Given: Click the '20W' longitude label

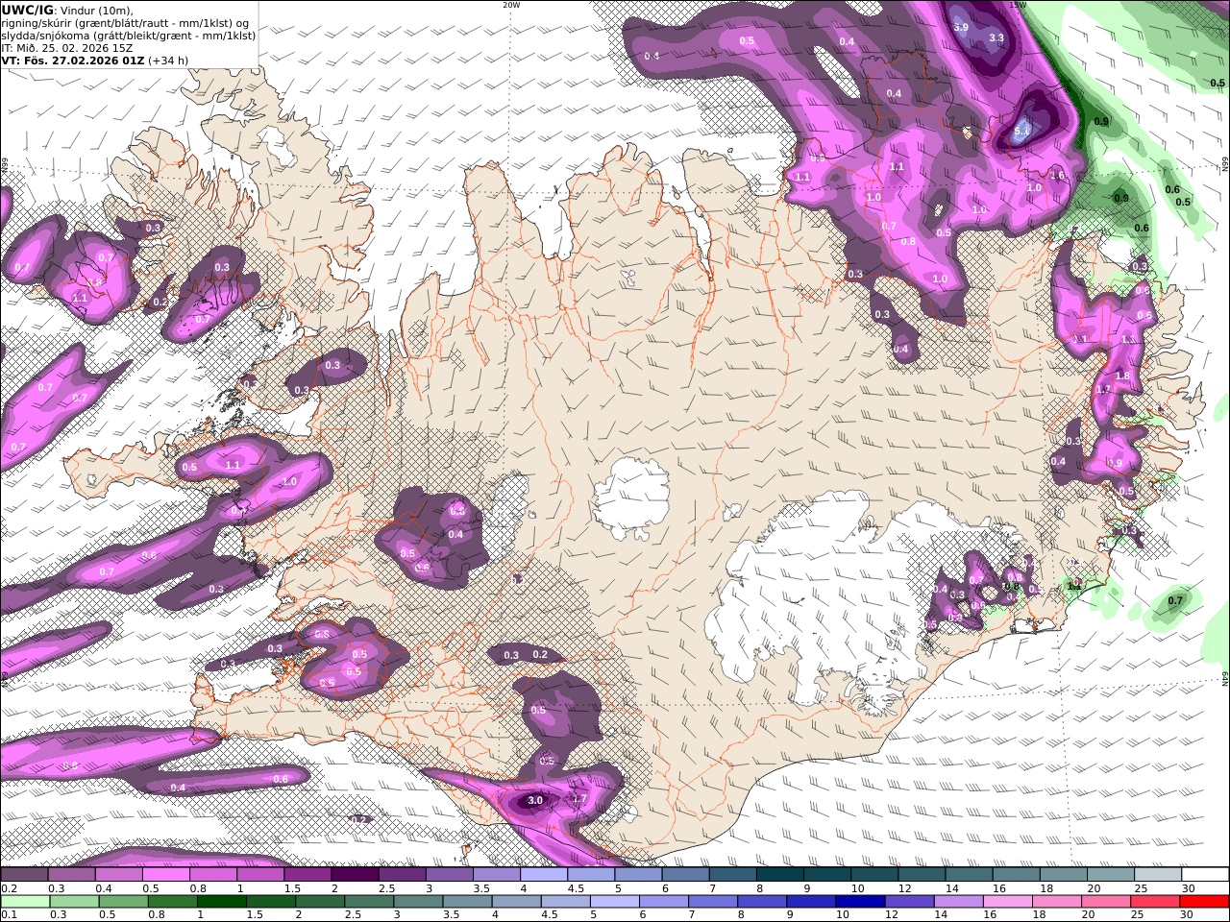Looking at the screenshot, I should click(x=511, y=5).
